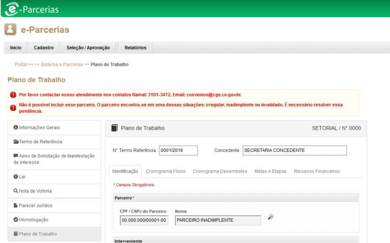Open the Recursos Financeiros tab
The width and height of the screenshot is (390, 243).
[317, 171]
